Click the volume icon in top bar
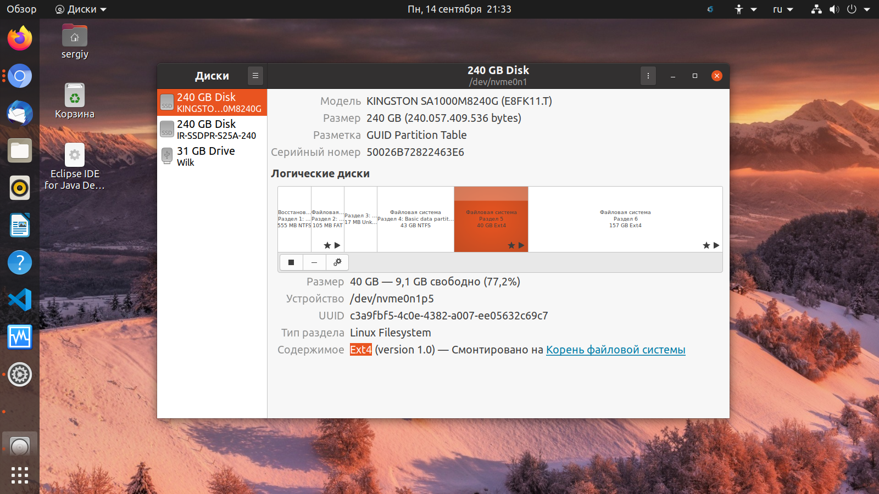This screenshot has width=879, height=494. click(834, 9)
